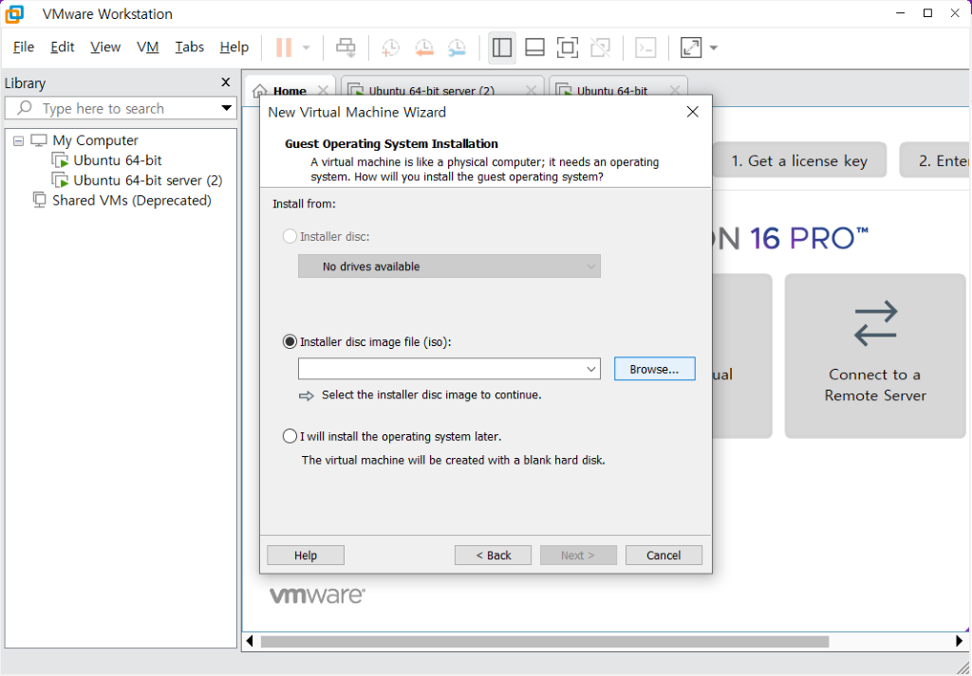Collapse the My Computer tree node
Image resolution: width=972 pixels, height=676 pixels.
(x=19, y=141)
